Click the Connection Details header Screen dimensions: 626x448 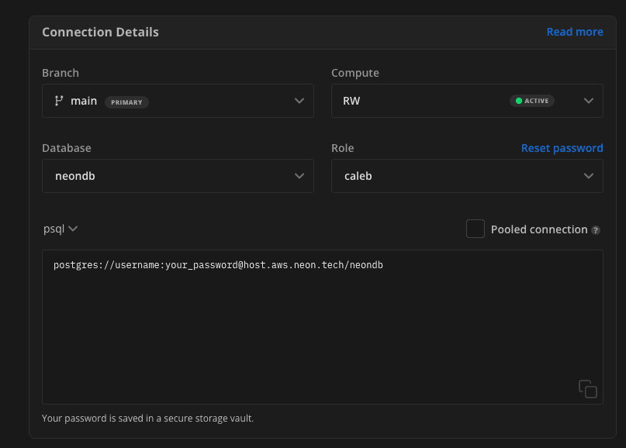coord(100,32)
